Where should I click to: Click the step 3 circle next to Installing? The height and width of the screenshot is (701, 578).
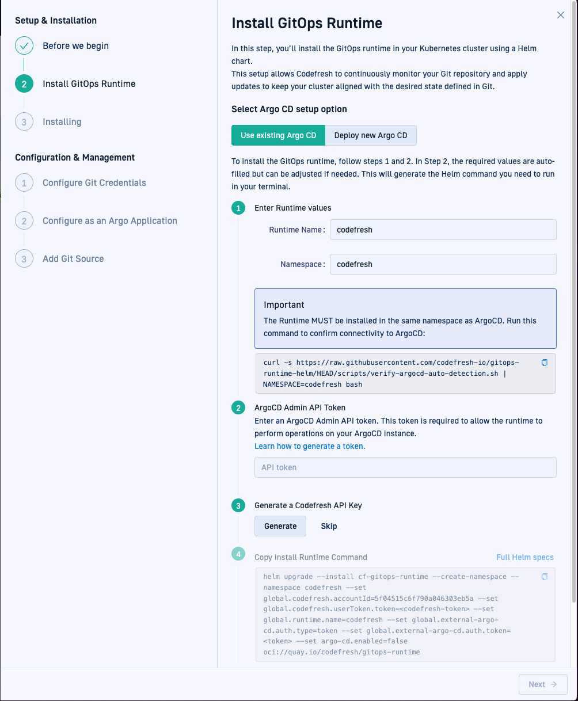24,121
